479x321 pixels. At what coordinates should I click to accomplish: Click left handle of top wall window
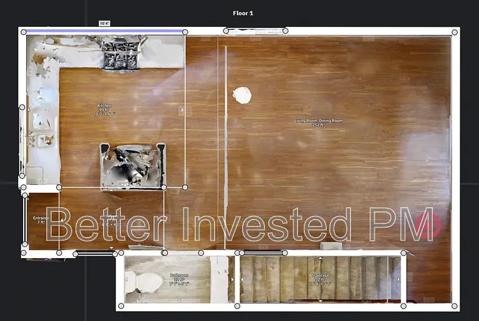(x=226, y=30)
